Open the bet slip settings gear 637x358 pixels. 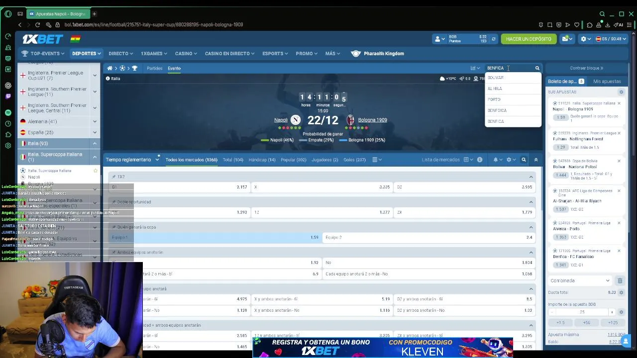pyautogui.click(x=621, y=92)
